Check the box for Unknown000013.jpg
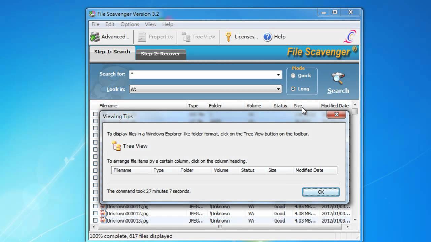The image size is (431, 242). pos(95,220)
